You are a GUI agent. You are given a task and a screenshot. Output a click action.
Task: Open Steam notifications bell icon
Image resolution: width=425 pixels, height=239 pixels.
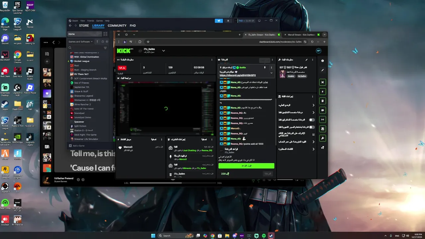click(x=228, y=21)
